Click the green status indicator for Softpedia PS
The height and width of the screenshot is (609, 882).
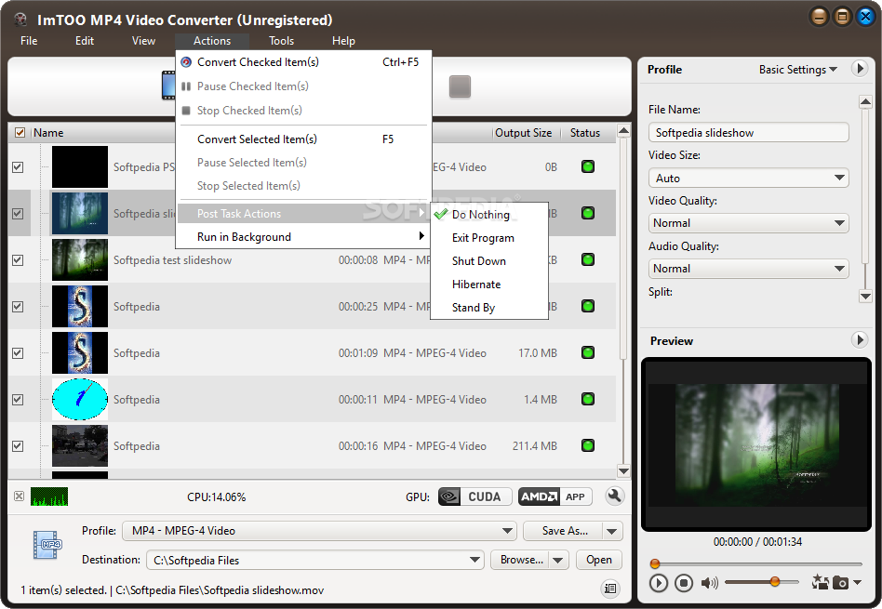click(x=588, y=166)
